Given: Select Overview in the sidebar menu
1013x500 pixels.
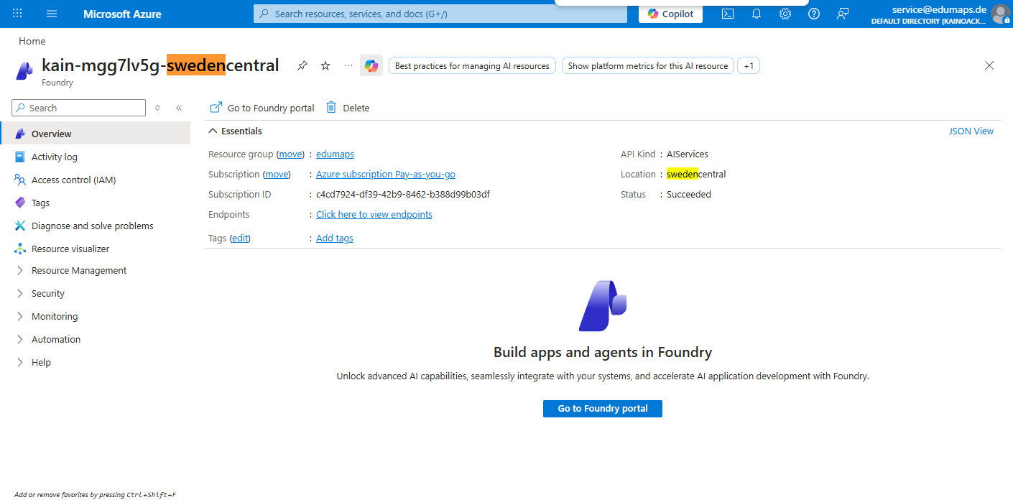Looking at the screenshot, I should [x=96, y=134].
